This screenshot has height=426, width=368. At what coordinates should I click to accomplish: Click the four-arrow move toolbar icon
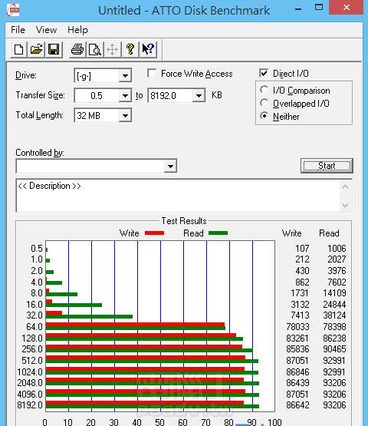112,50
